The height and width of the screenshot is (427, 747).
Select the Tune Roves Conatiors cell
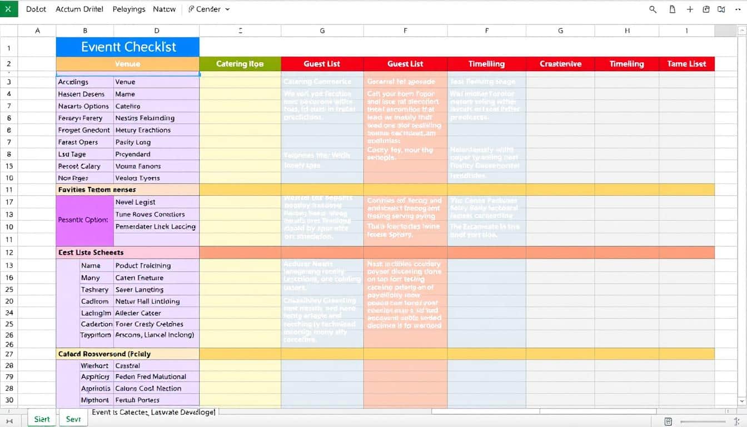tap(157, 214)
